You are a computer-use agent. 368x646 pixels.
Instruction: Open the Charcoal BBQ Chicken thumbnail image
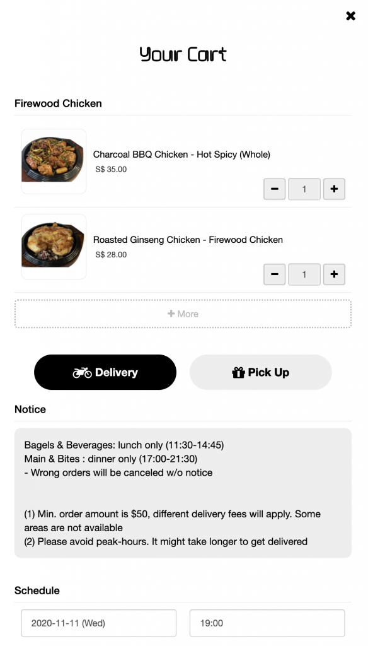click(54, 161)
